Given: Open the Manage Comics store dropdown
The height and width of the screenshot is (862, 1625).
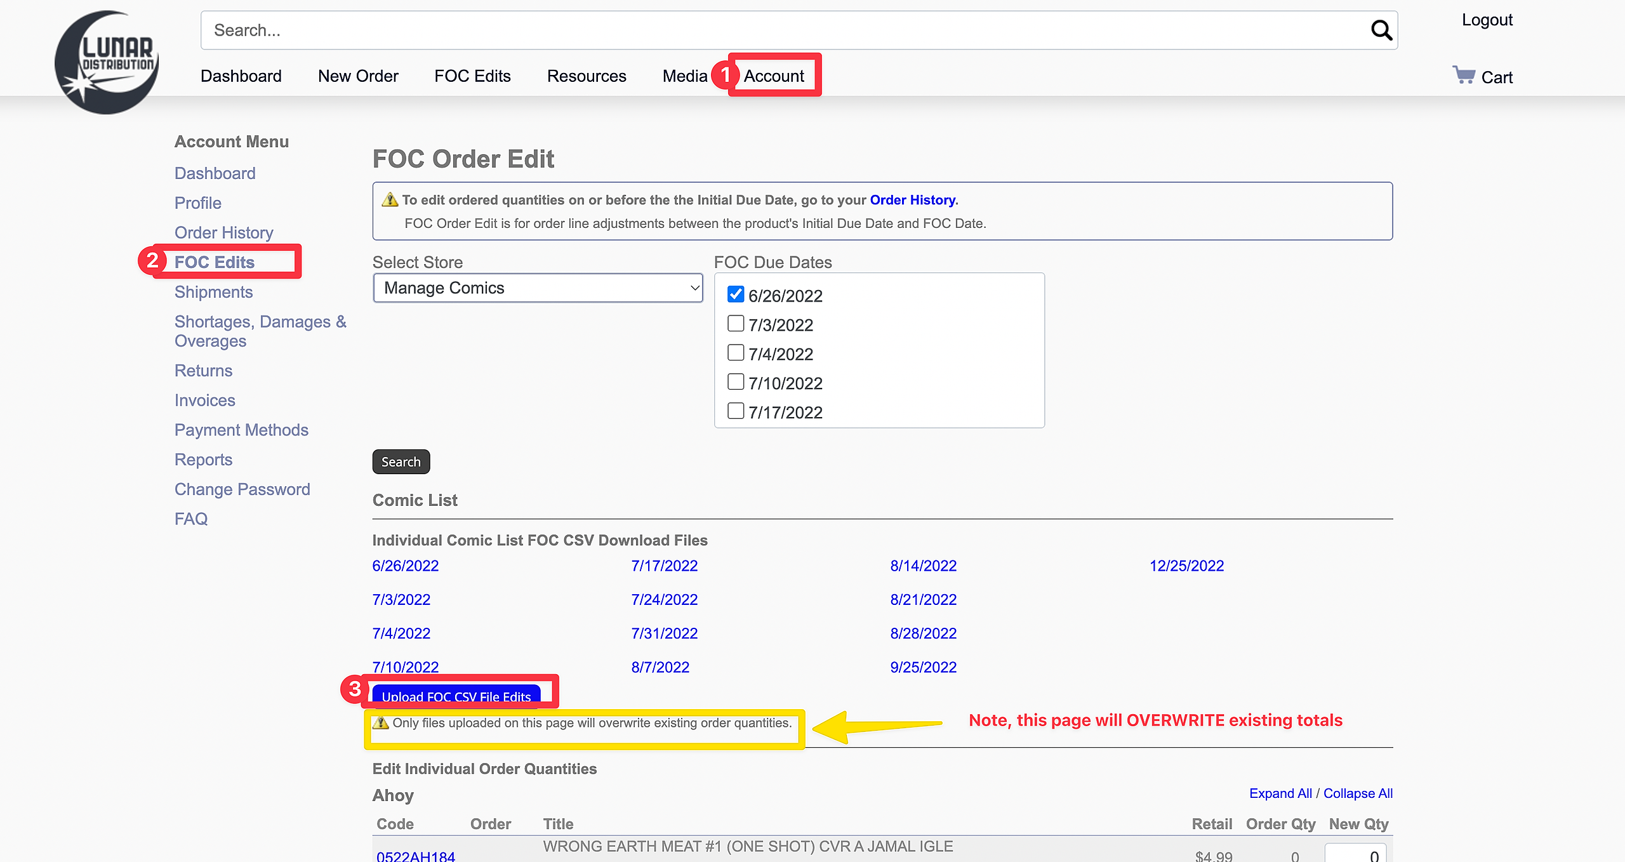Looking at the screenshot, I should coord(538,288).
